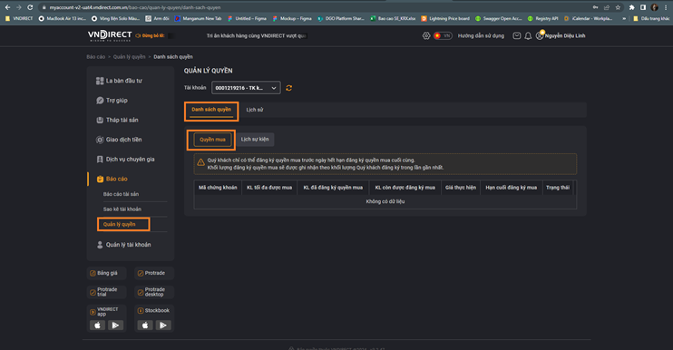The height and width of the screenshot is (350, 673).
Task: Click the Đăng bộ loa announcement icon
Action: click(x=138, y=35)
